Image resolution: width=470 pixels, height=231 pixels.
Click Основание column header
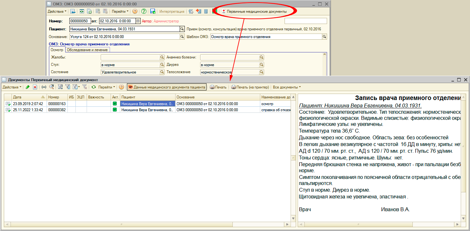pos(217,97)
